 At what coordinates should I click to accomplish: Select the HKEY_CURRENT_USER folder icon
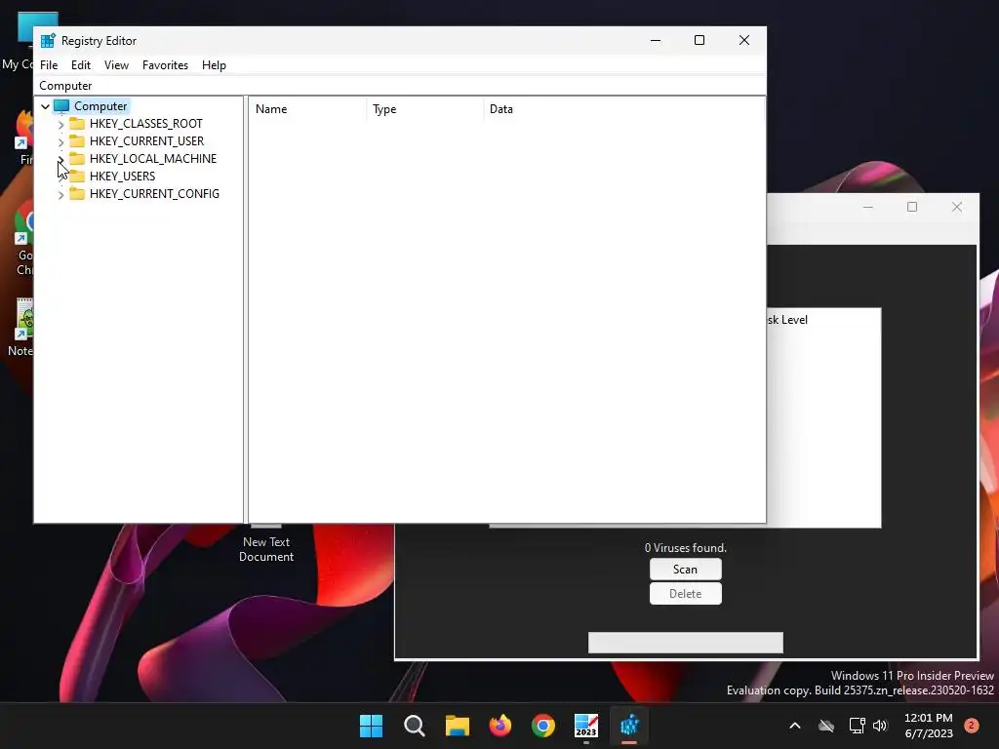pos(77,140)
